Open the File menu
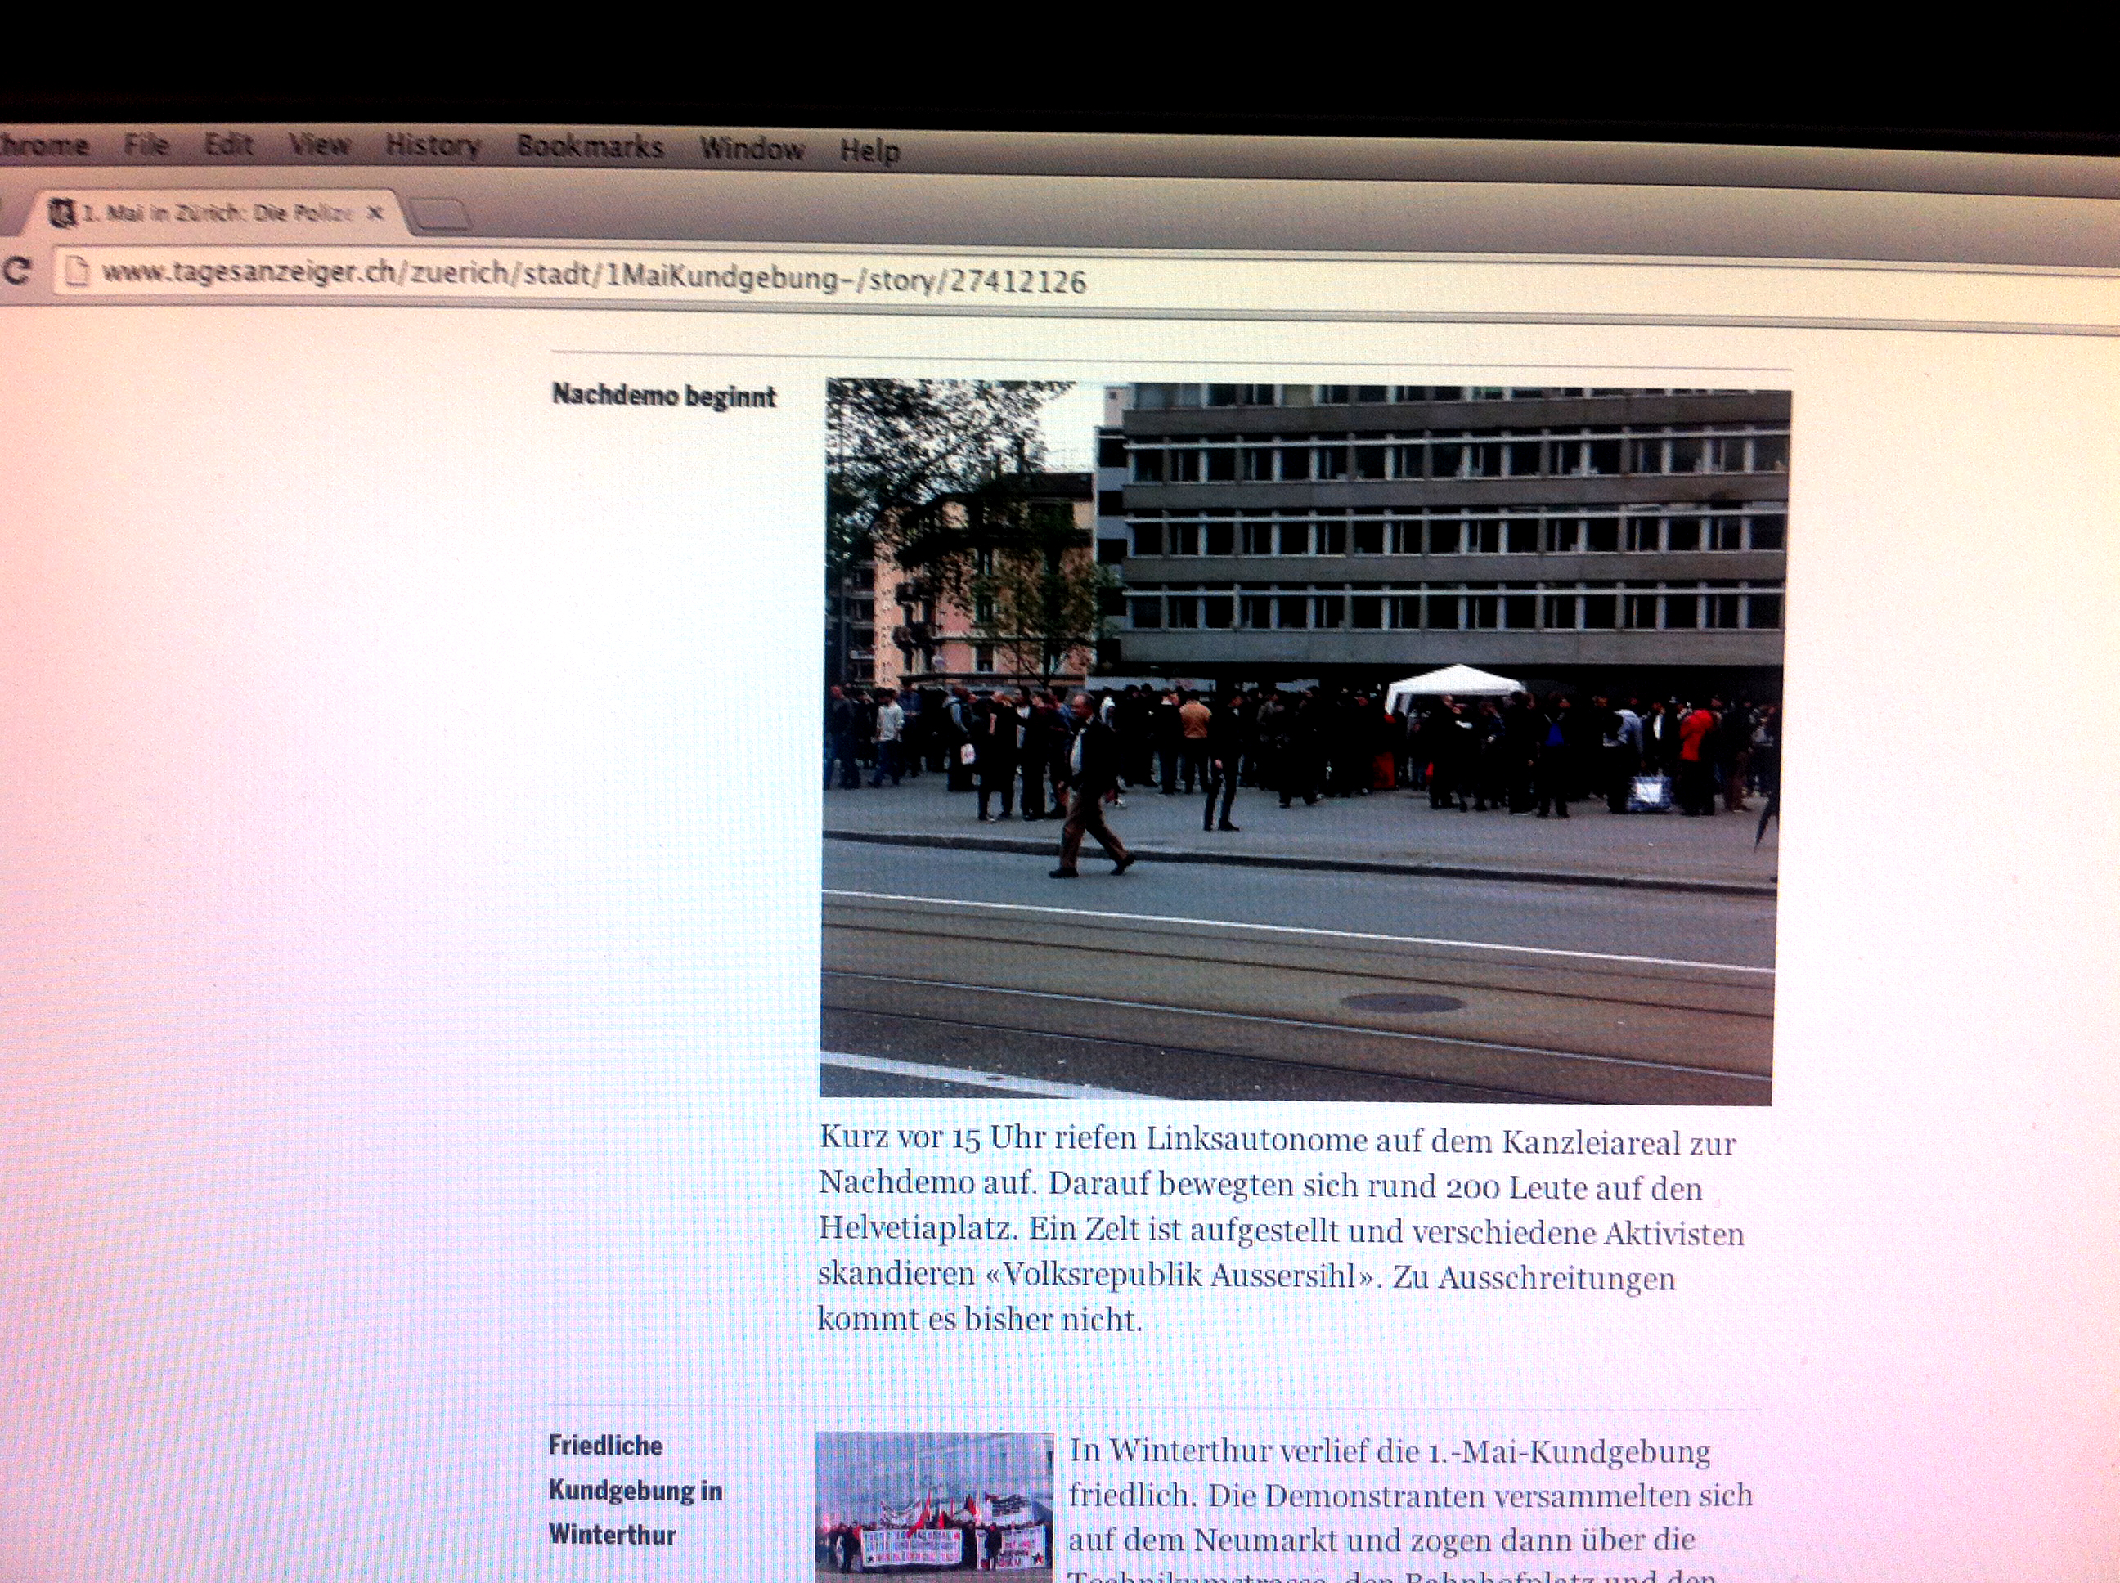 coord(146,145)
